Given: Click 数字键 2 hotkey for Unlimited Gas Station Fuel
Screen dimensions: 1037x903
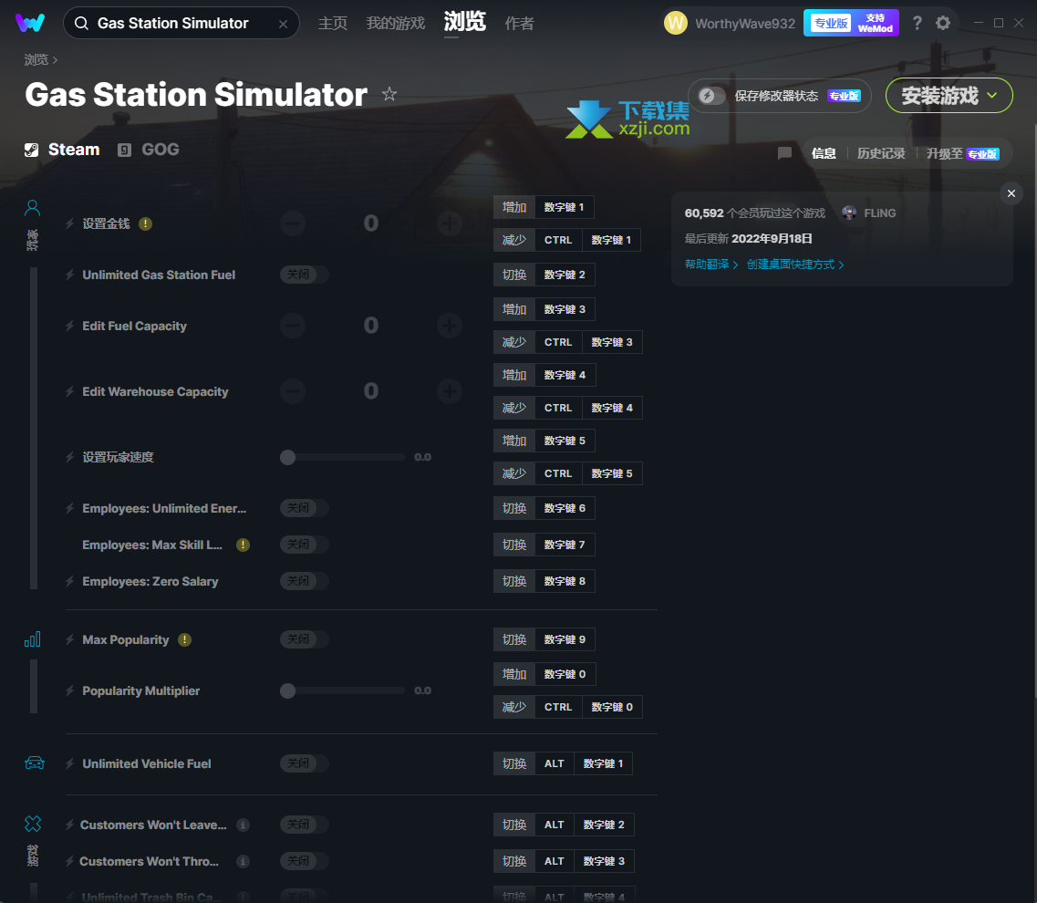Looking at the screenshot, I should tap(565, 275).
